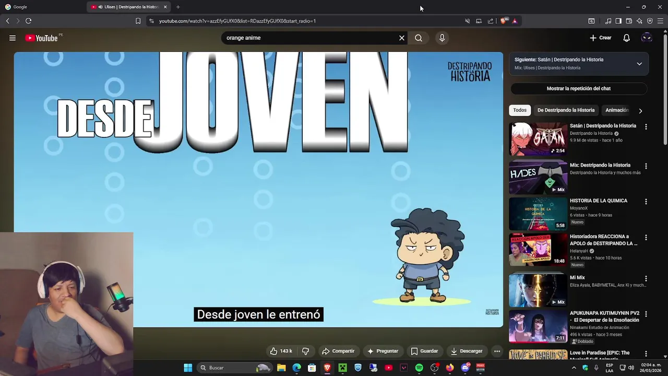Image resolution: width=668 pixels, height=376 pixels.
Task: Dislike the video with thumbs down
Action: tap(306, 351)
